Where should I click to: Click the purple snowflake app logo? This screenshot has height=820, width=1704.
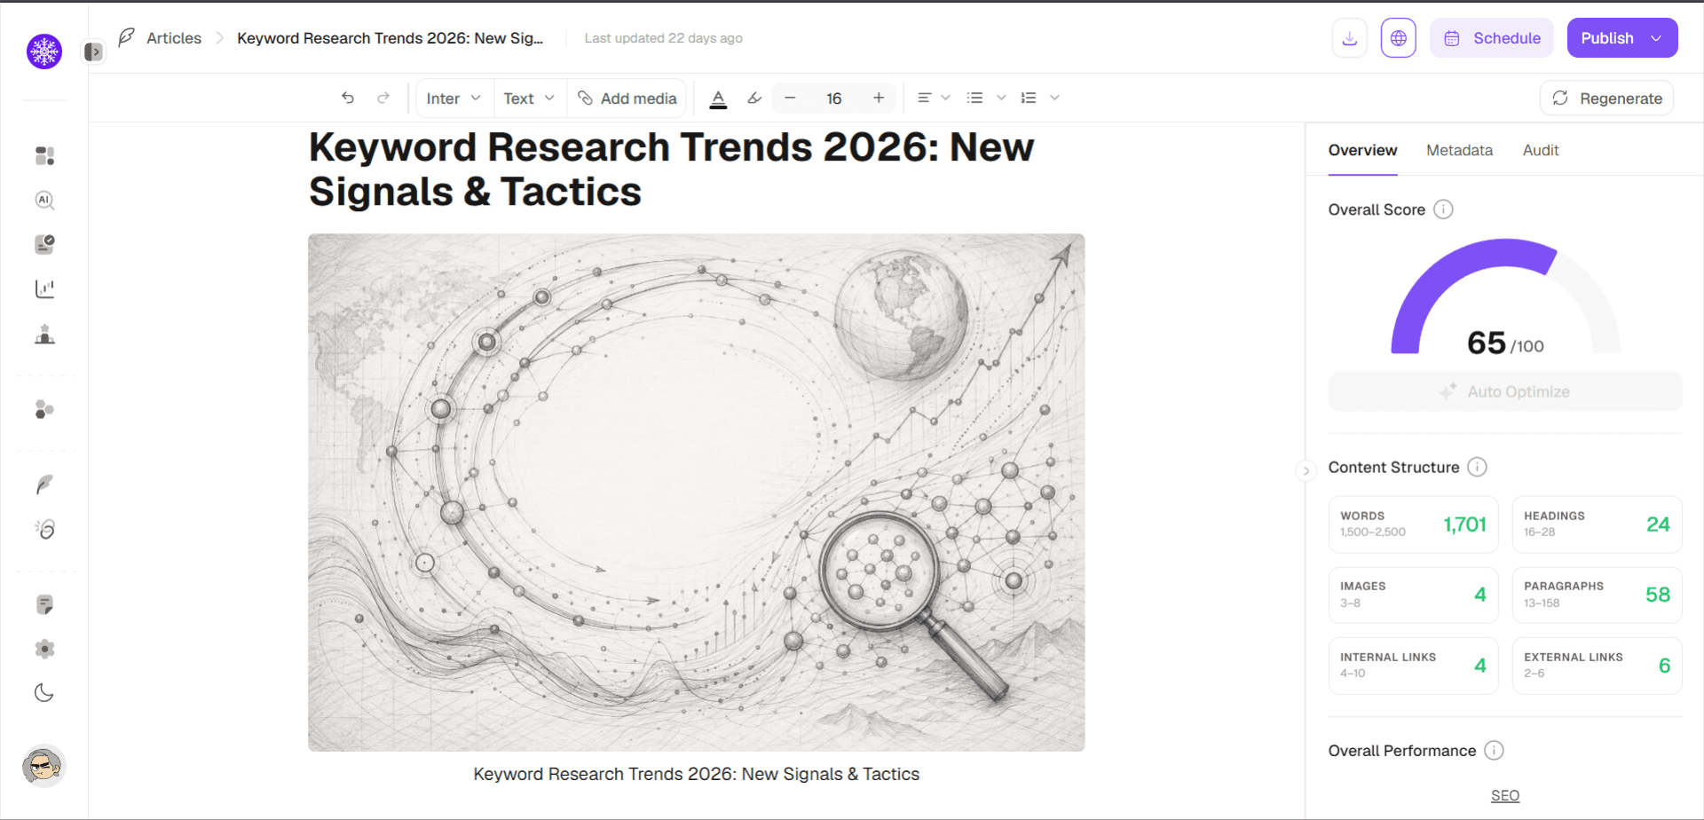coord(44,51)
